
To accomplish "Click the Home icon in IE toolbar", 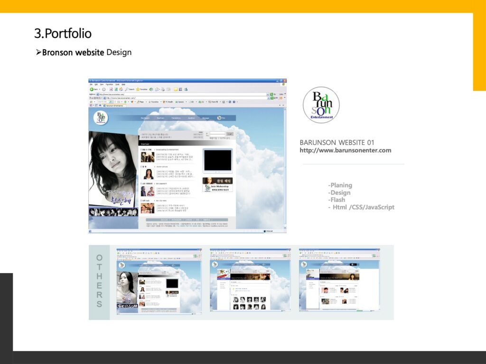I will [x=121, y=89].
